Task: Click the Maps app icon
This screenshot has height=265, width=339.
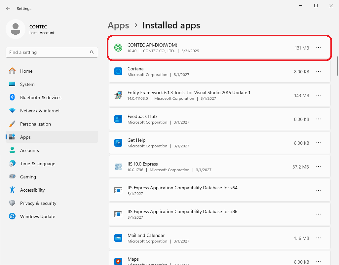Action: tap(118, 261)
